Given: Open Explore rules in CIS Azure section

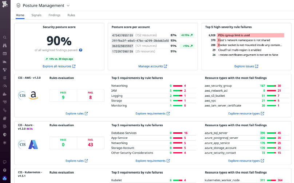Looking at the screenshot, I should click(76, 161).
